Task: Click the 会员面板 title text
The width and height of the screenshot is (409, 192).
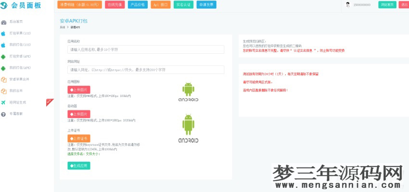Action: (x=26, y=5)
